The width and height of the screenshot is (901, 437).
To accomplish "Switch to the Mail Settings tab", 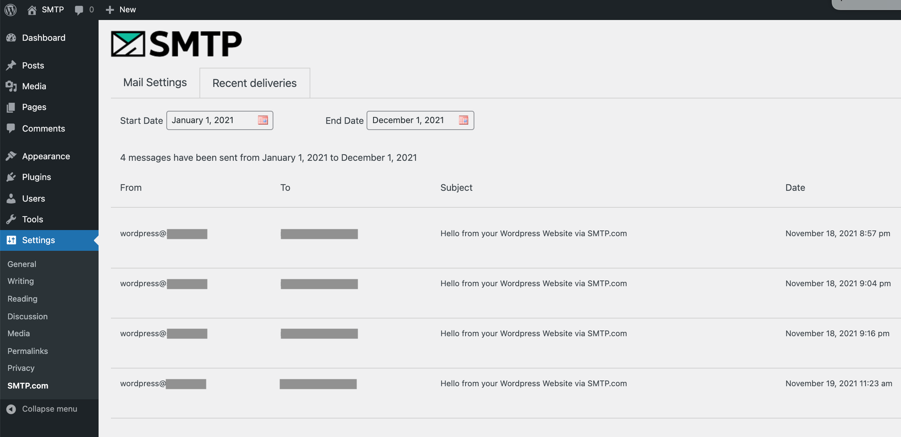I will (x=155, y=82).
